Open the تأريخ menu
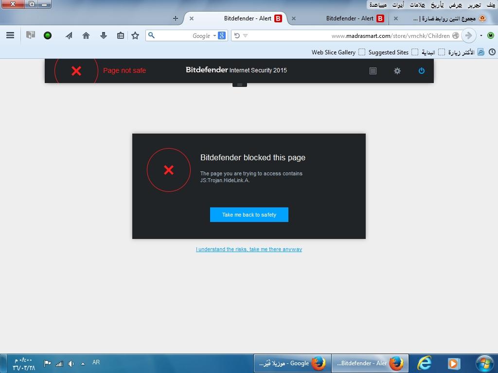Image resolution: width=498 pixels, height=373 pixels. click(x=437, y=5)
